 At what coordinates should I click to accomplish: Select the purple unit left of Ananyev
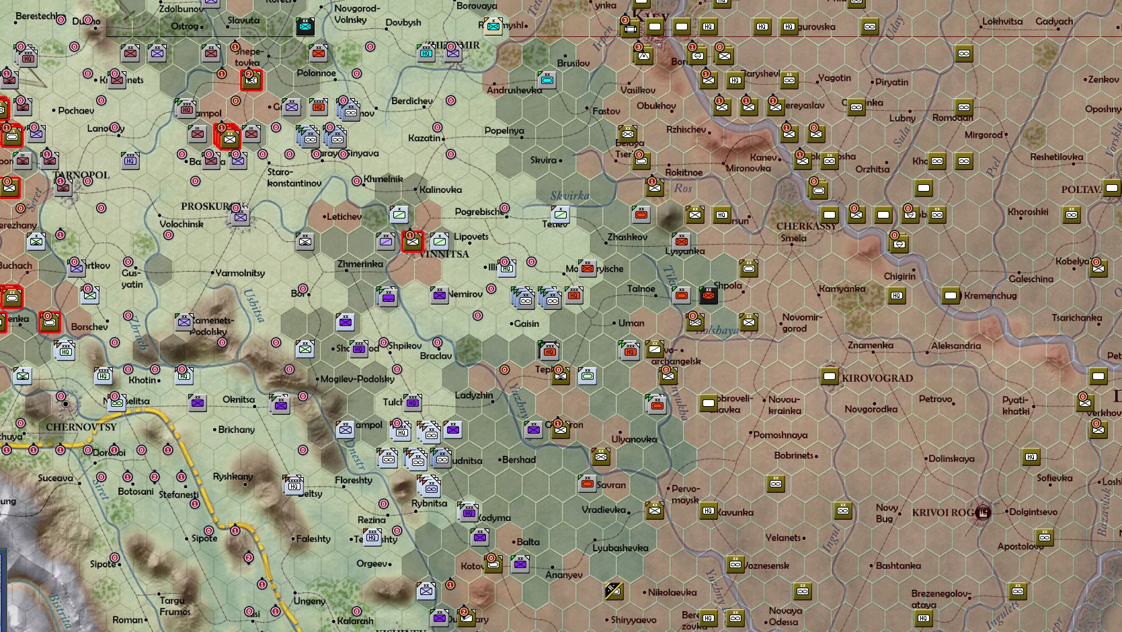pos(520,564)
